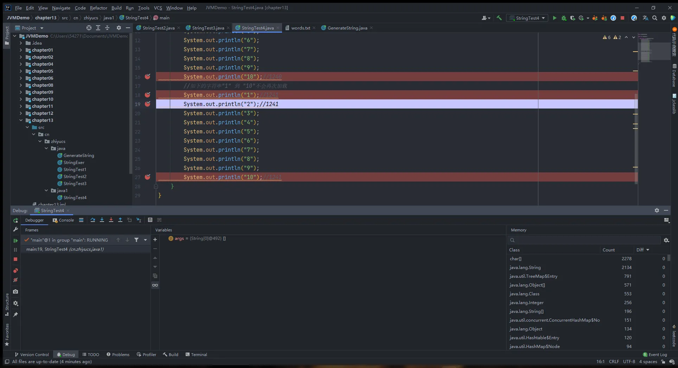Stop the debug session red square in sidebar
678x368 pixels.
pyautogui.click(x=15, y=259)
